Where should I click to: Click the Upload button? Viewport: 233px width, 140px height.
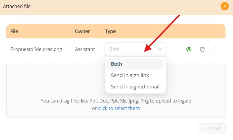(x=212, y=128)
